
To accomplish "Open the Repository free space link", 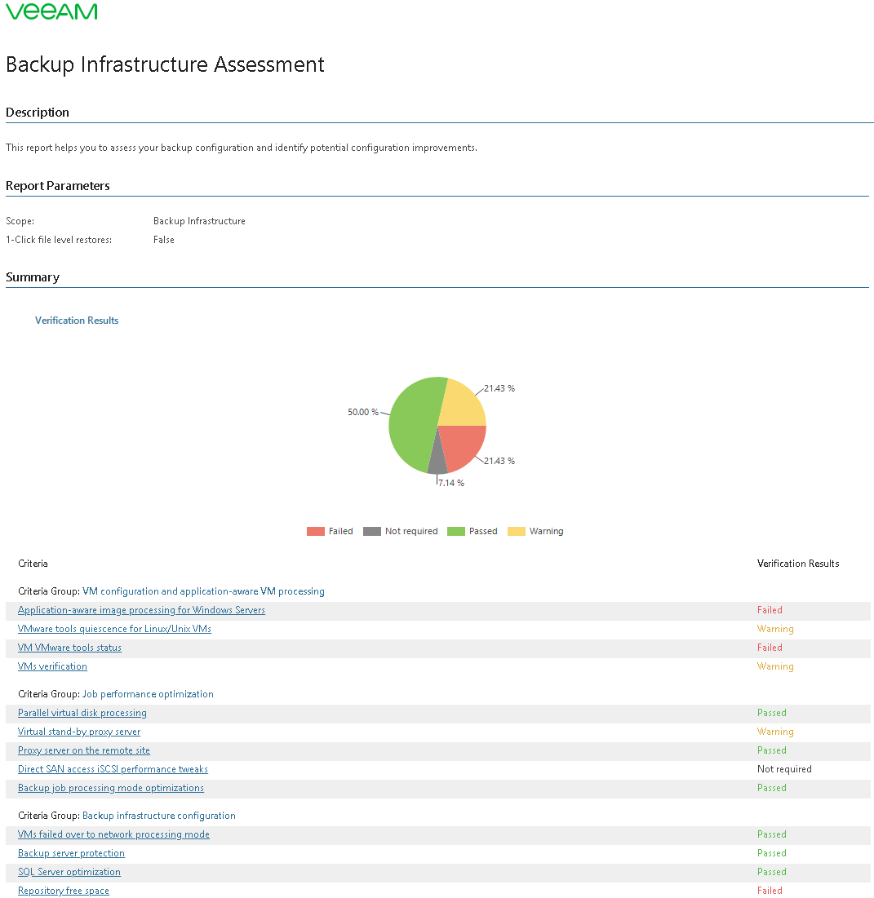I will 64,891.
